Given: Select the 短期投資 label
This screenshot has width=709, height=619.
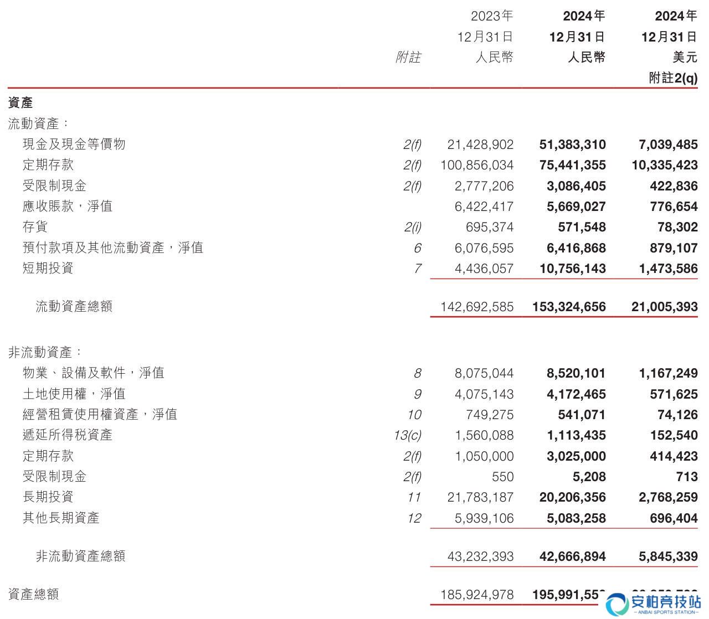Looking at the screenshot, I should (x=48, y=269).
